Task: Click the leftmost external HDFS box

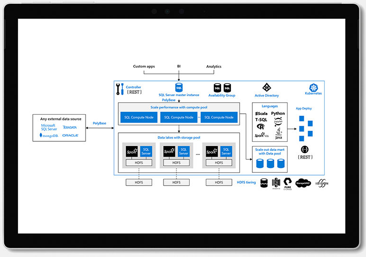Action: [139, 182]
